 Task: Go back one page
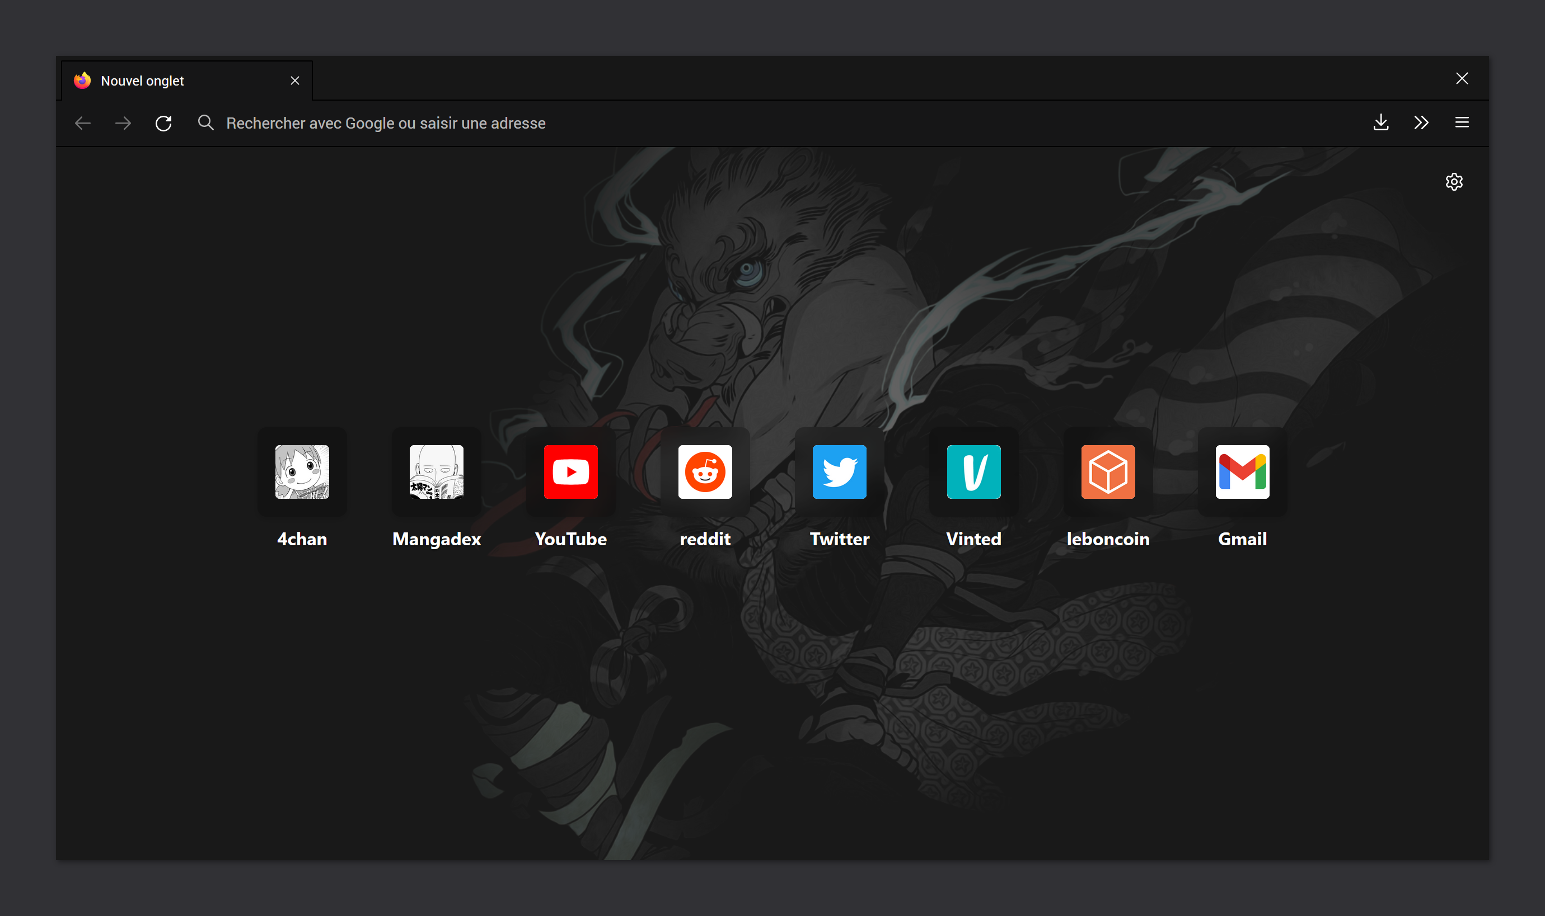(83, 124)
